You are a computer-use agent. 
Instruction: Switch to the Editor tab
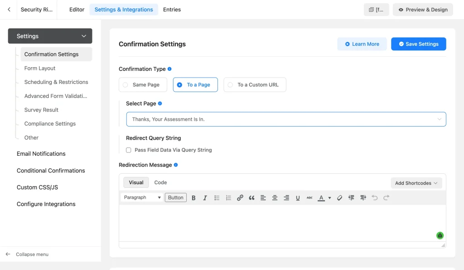(77, 10)
